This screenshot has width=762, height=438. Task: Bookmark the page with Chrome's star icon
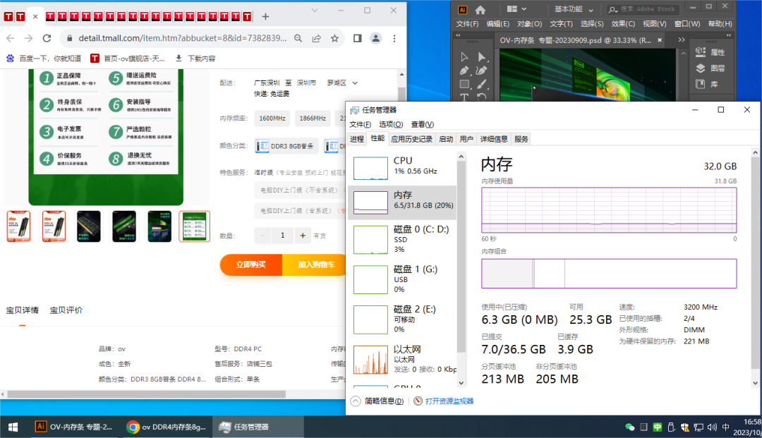coord(334,39)
